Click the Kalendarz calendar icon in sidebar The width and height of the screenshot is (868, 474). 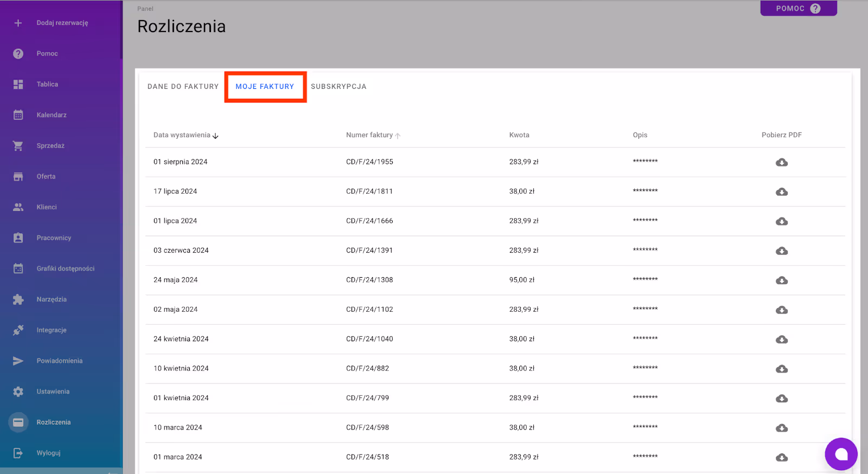point(18,115)
